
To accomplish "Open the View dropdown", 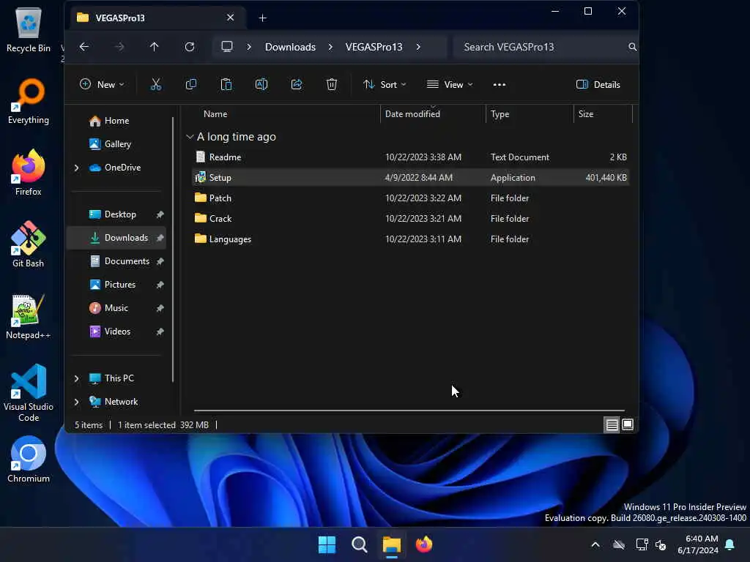I will point(450,85).
